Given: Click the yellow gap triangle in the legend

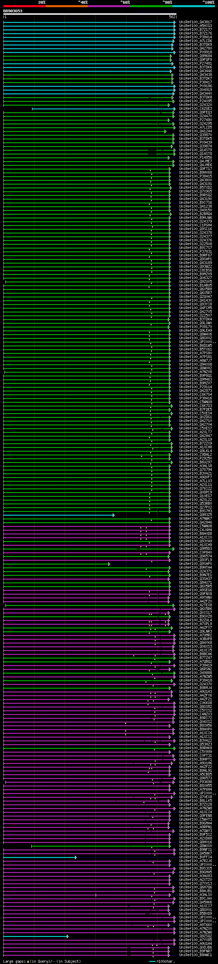Looking at the screenshot, I should click(x=28, y=961).
